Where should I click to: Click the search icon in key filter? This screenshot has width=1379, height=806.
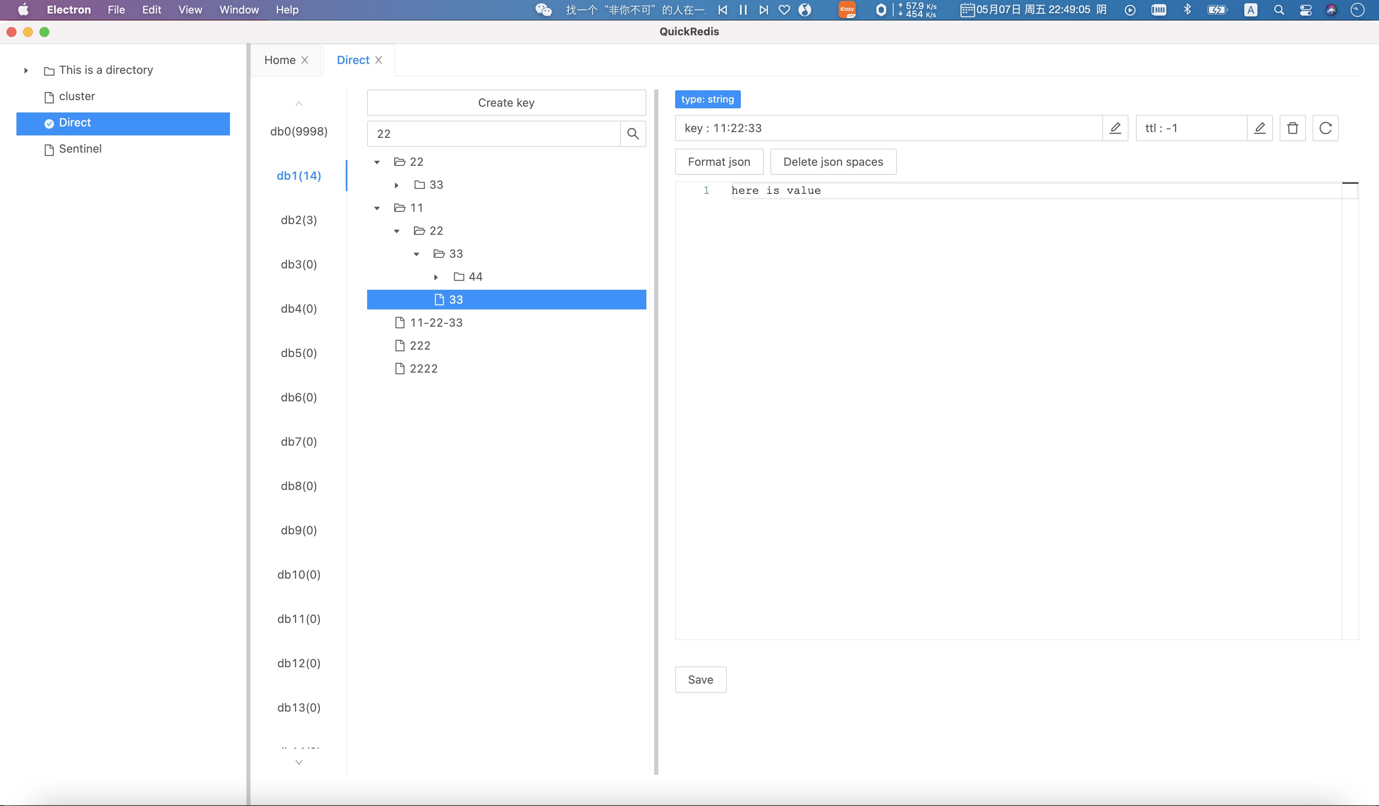coord(632,133)
